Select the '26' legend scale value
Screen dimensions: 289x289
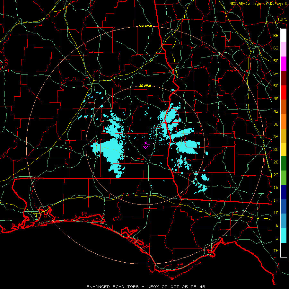(x=276, y=162)
